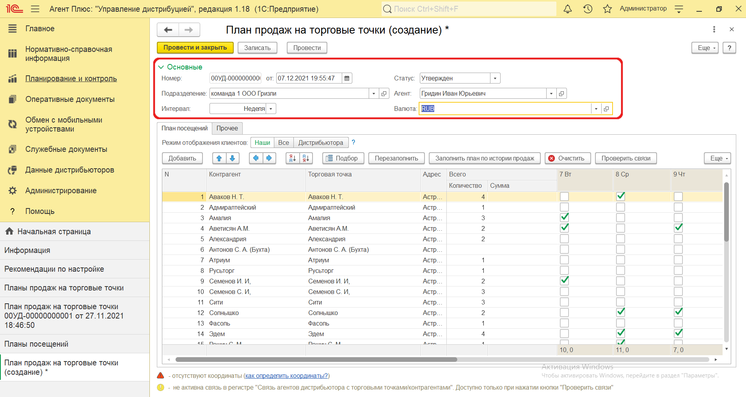The height and width of the screenshot is (397, 746).
Task: Open Начальная страница home icon
Action: tap(9, 231)
